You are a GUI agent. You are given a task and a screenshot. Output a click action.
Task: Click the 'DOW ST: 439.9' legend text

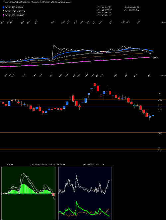[x=14, y=7]
